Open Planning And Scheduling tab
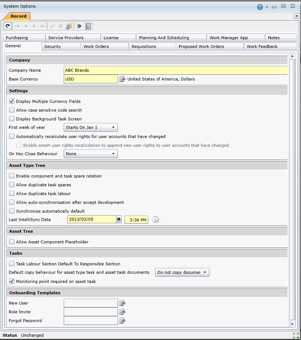The image size is (301, 340). [x=171, y=38]
